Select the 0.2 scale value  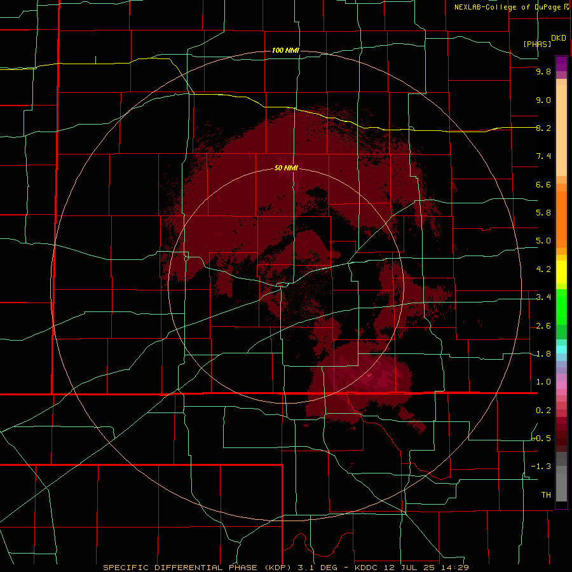543,411
